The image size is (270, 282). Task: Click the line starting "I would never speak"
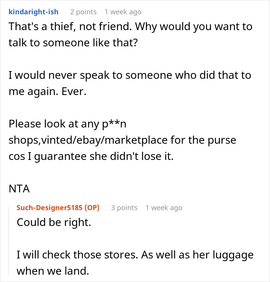click(x=130, y=75)
